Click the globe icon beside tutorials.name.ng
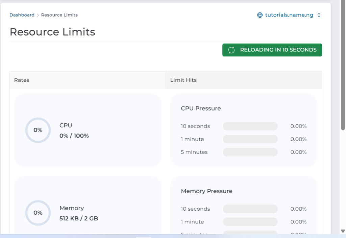 pyautogui.click(x=260, y=15)
